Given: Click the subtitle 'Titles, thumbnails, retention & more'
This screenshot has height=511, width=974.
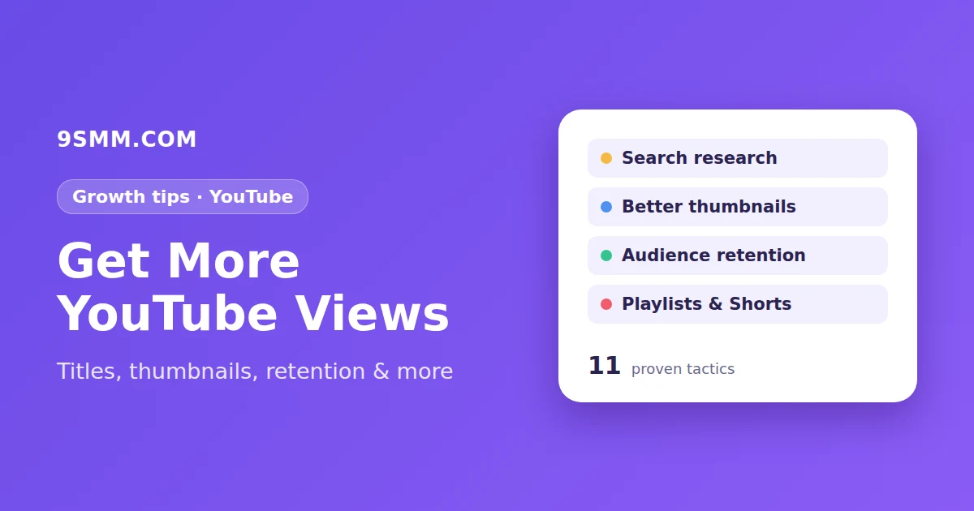Looking at the screenshot, I should 255,371.
